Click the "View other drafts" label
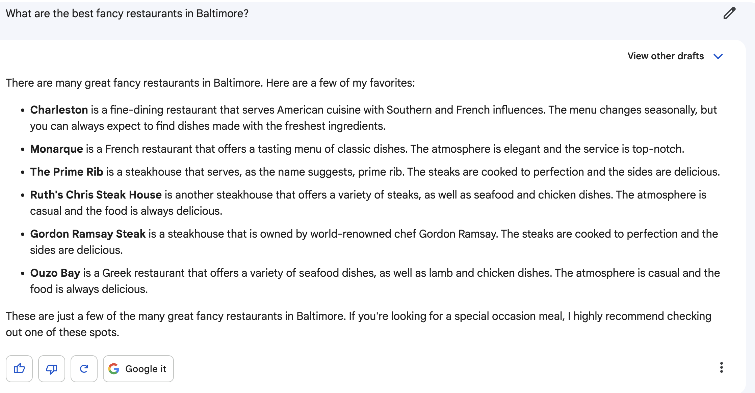 [x=666, y=56]
